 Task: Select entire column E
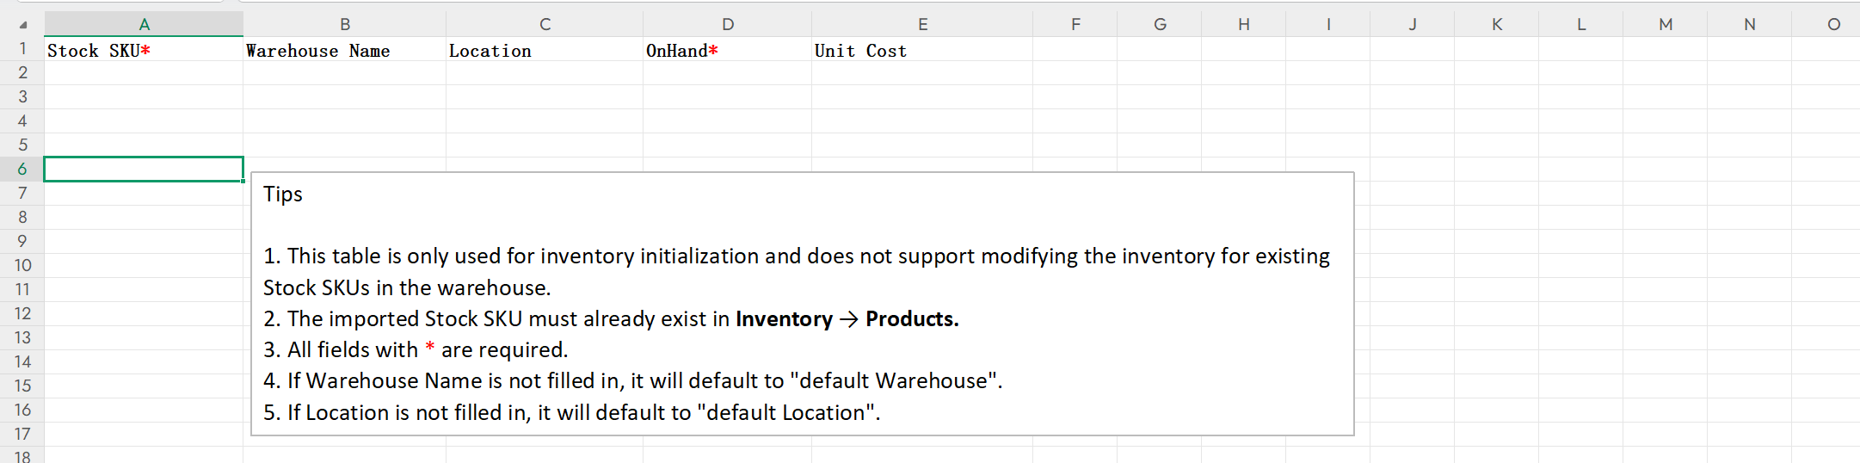(922, 24)
